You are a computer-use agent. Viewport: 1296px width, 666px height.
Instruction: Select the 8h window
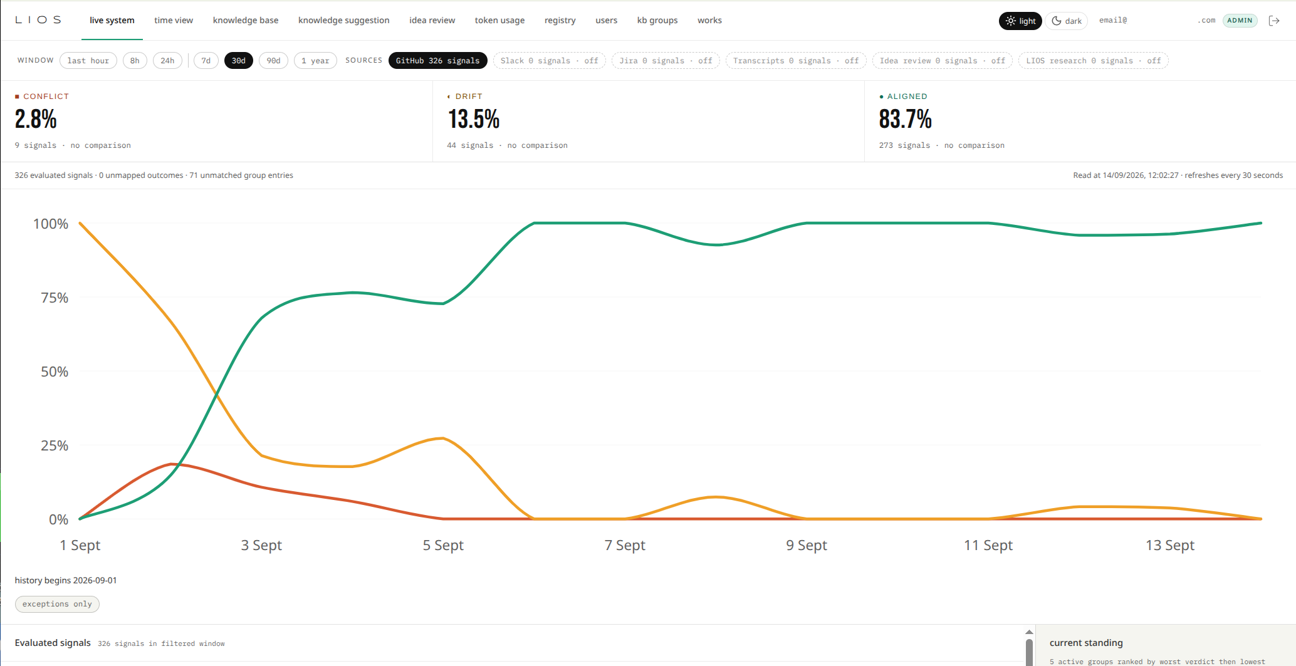(135, 61)
